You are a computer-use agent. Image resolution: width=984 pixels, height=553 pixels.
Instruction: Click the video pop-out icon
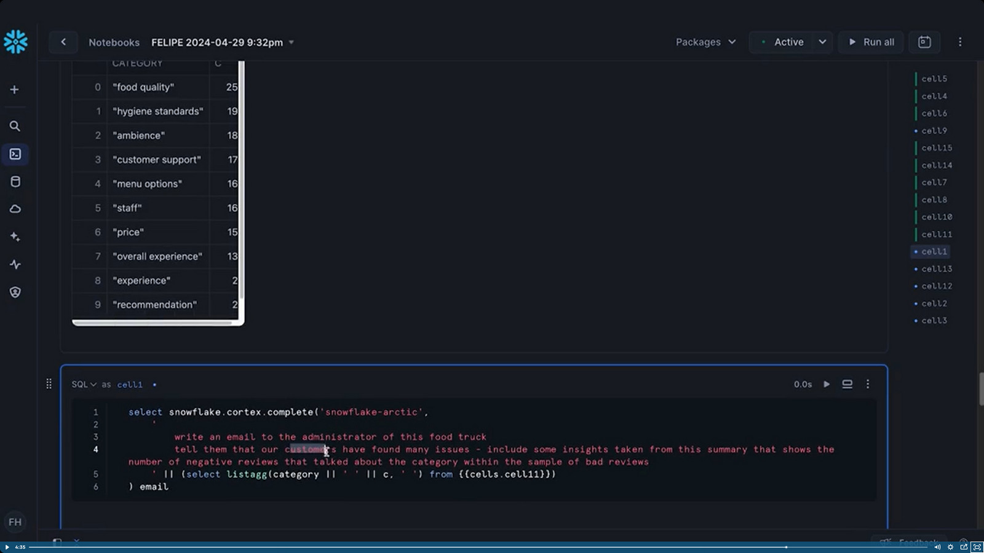point(964,547)
